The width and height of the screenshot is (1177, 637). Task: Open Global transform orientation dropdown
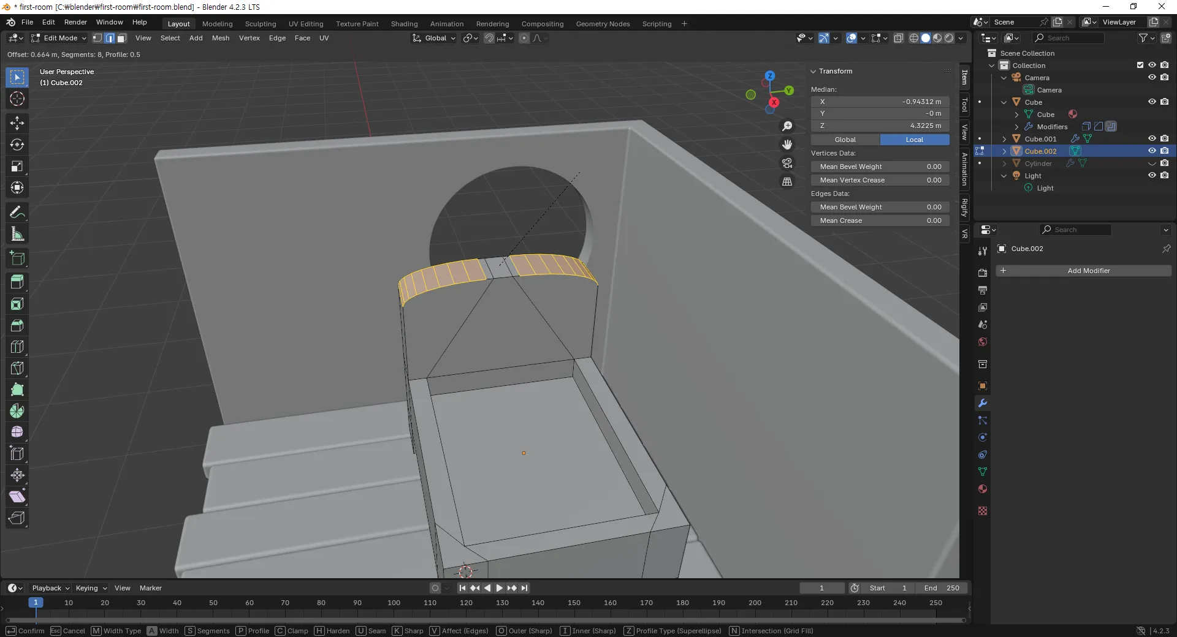click(434, 38)
